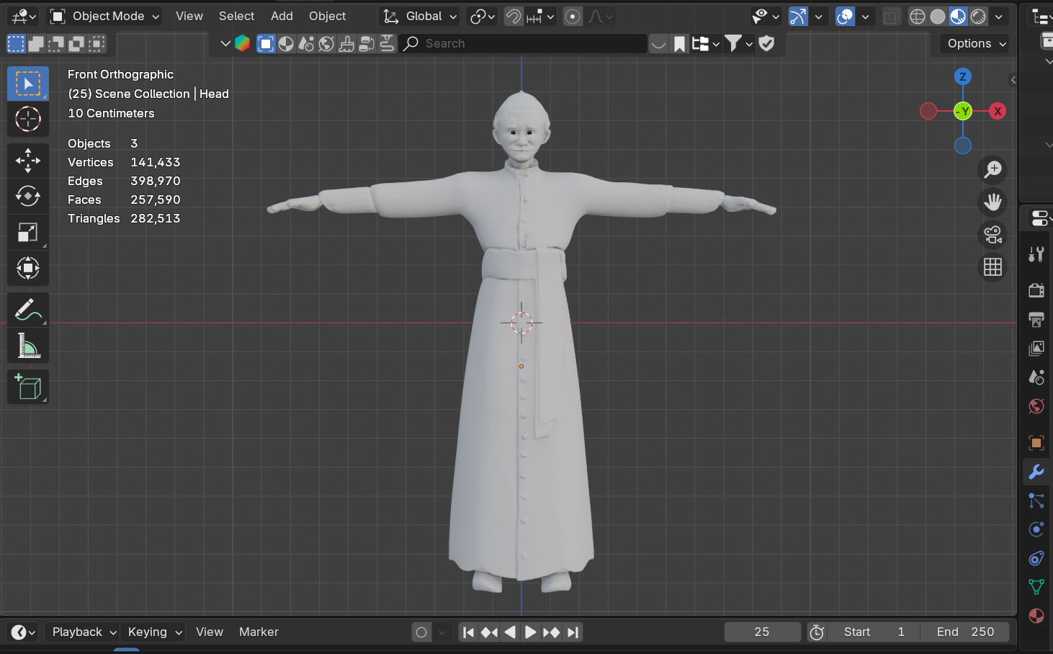The width and height of the screenshot is (1053, 654).
Task: Open the Object Mode dropdown
Action: 105,16
